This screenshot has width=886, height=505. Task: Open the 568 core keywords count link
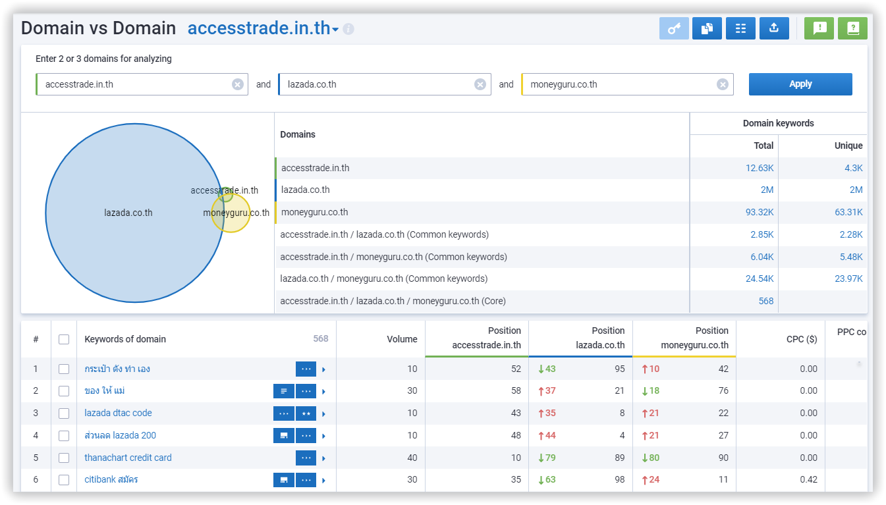click(x=765, y=301)
